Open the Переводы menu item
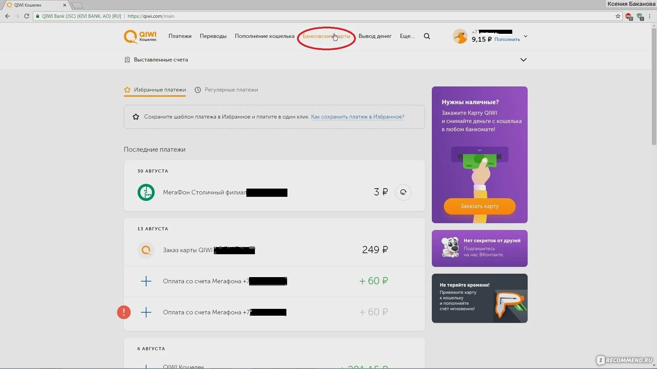 [213, 36]
